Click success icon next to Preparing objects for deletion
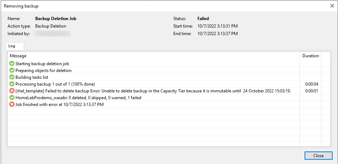Screen dimensions: 338x164 point(12,71)
